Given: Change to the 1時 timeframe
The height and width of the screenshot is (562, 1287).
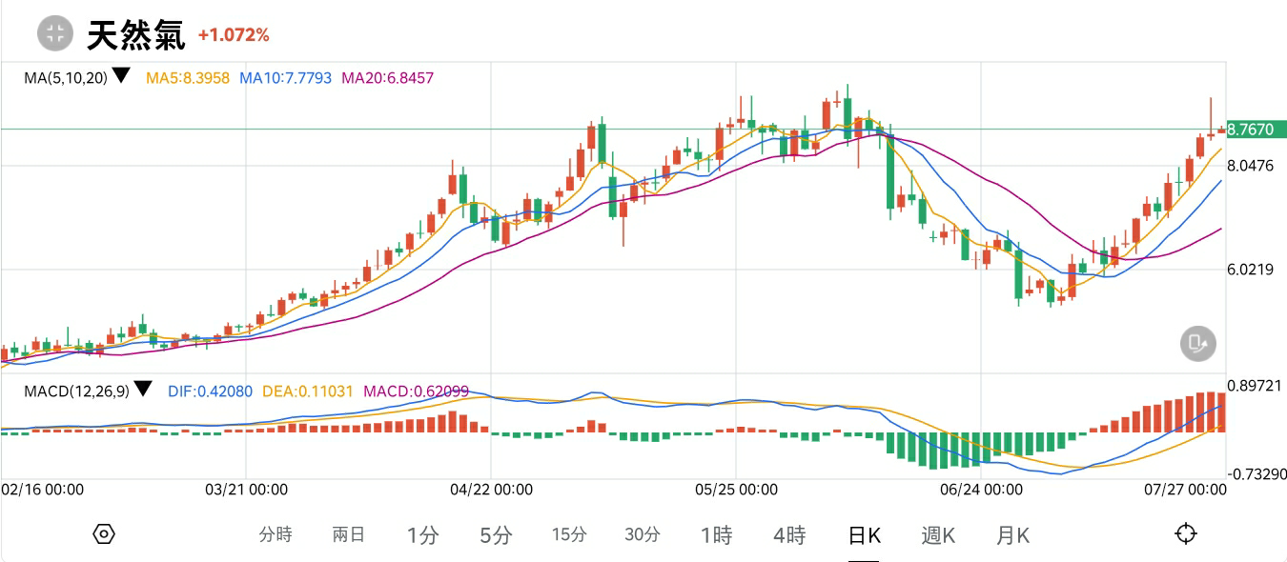Looking at the screenshot, I should click(x=716, y=535).
